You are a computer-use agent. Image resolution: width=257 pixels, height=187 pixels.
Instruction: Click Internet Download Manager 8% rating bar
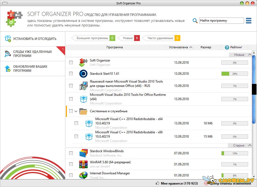[235, 175]
